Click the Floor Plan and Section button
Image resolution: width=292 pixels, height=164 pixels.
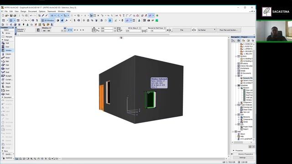(x=229, y=30)
